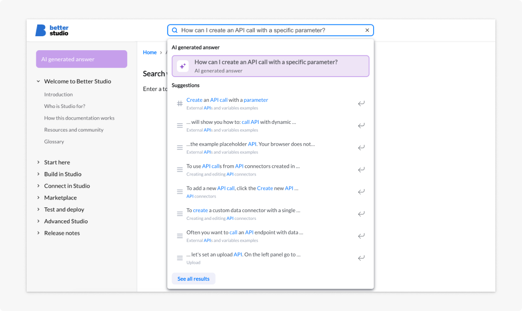522x311 pixels.
Task: Open 'Create an API call with a parameter'
Action: click(270, 103)
